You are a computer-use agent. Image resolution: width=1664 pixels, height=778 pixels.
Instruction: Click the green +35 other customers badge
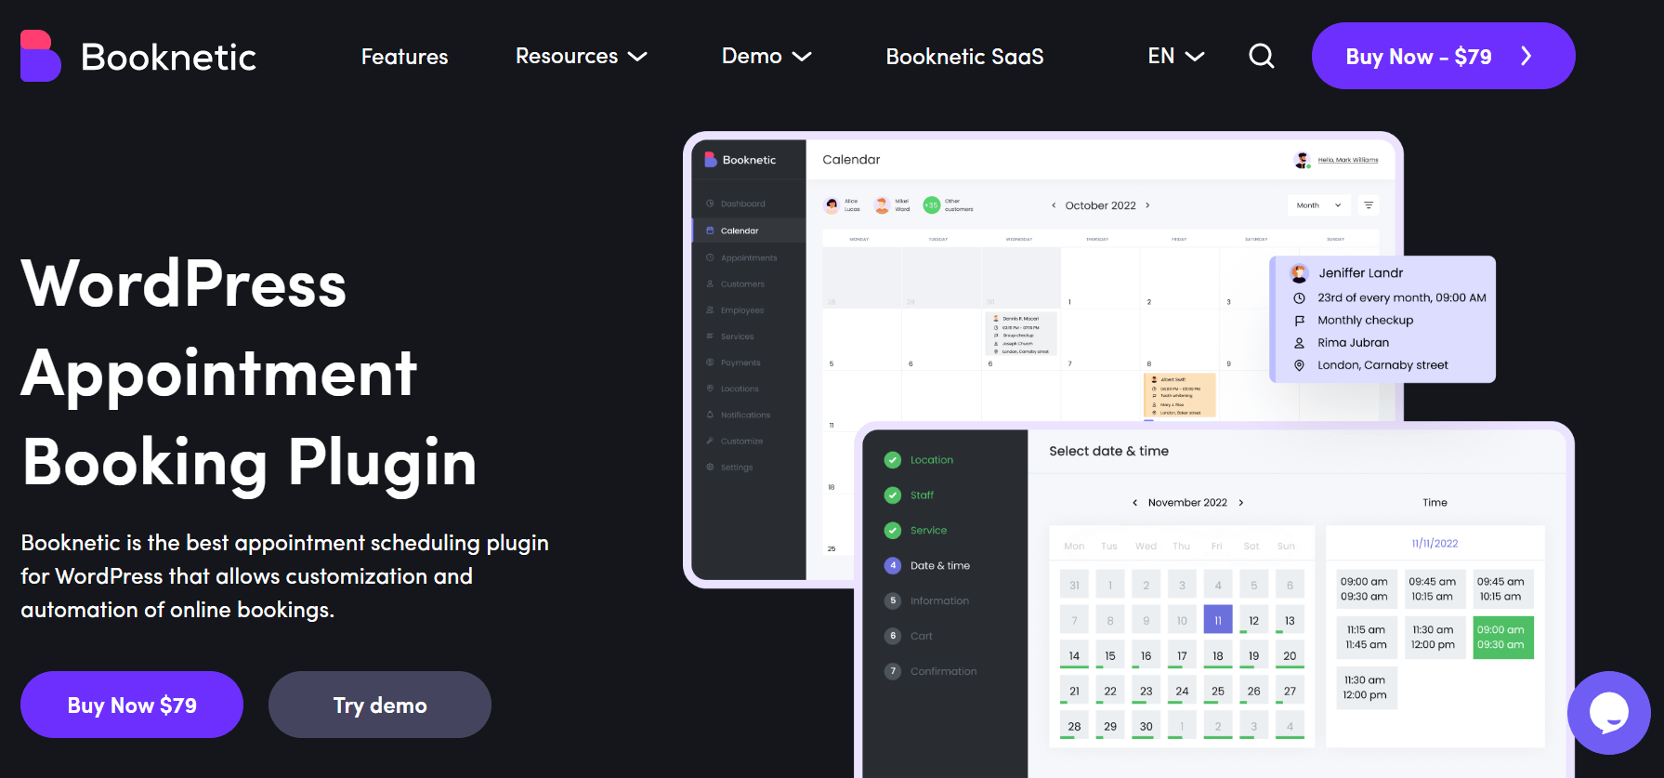pos(931,205)
